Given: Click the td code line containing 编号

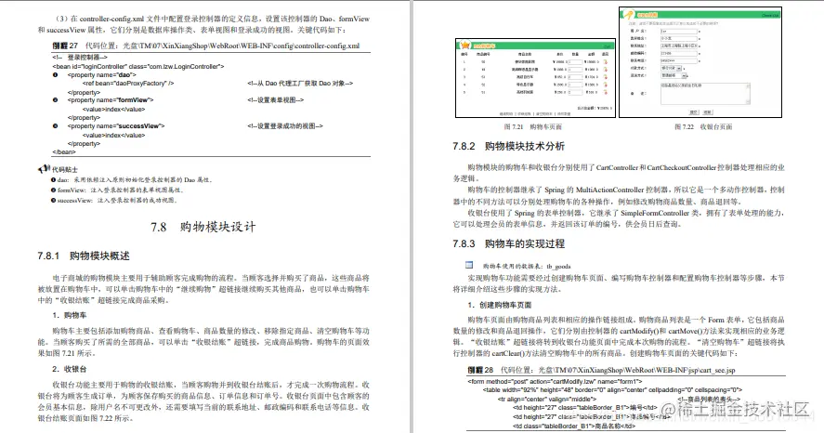Looking at the screenshot, I should 585,407.
